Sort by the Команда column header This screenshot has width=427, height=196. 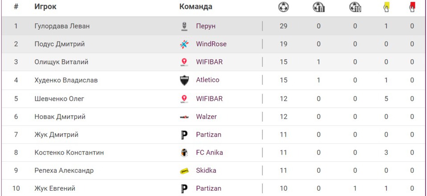pyautogui.click(x=196, y=7)
